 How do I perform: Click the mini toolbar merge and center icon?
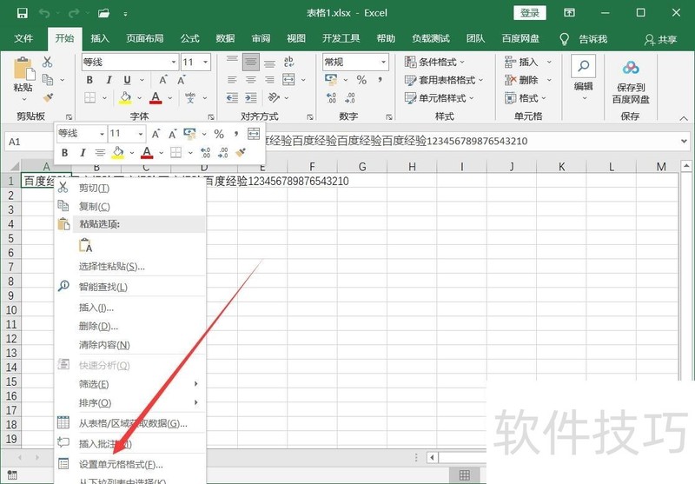click(253, 134)
